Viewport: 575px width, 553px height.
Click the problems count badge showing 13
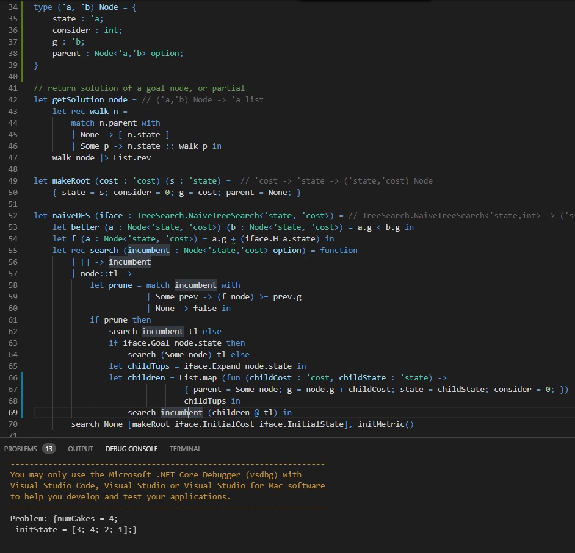click(x=49, y=449)
